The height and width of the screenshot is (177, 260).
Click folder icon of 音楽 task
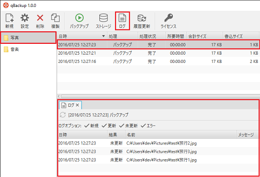6,49
